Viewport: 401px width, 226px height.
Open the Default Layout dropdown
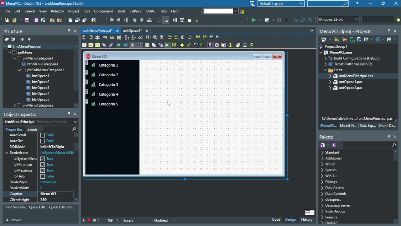coord(301,3)
